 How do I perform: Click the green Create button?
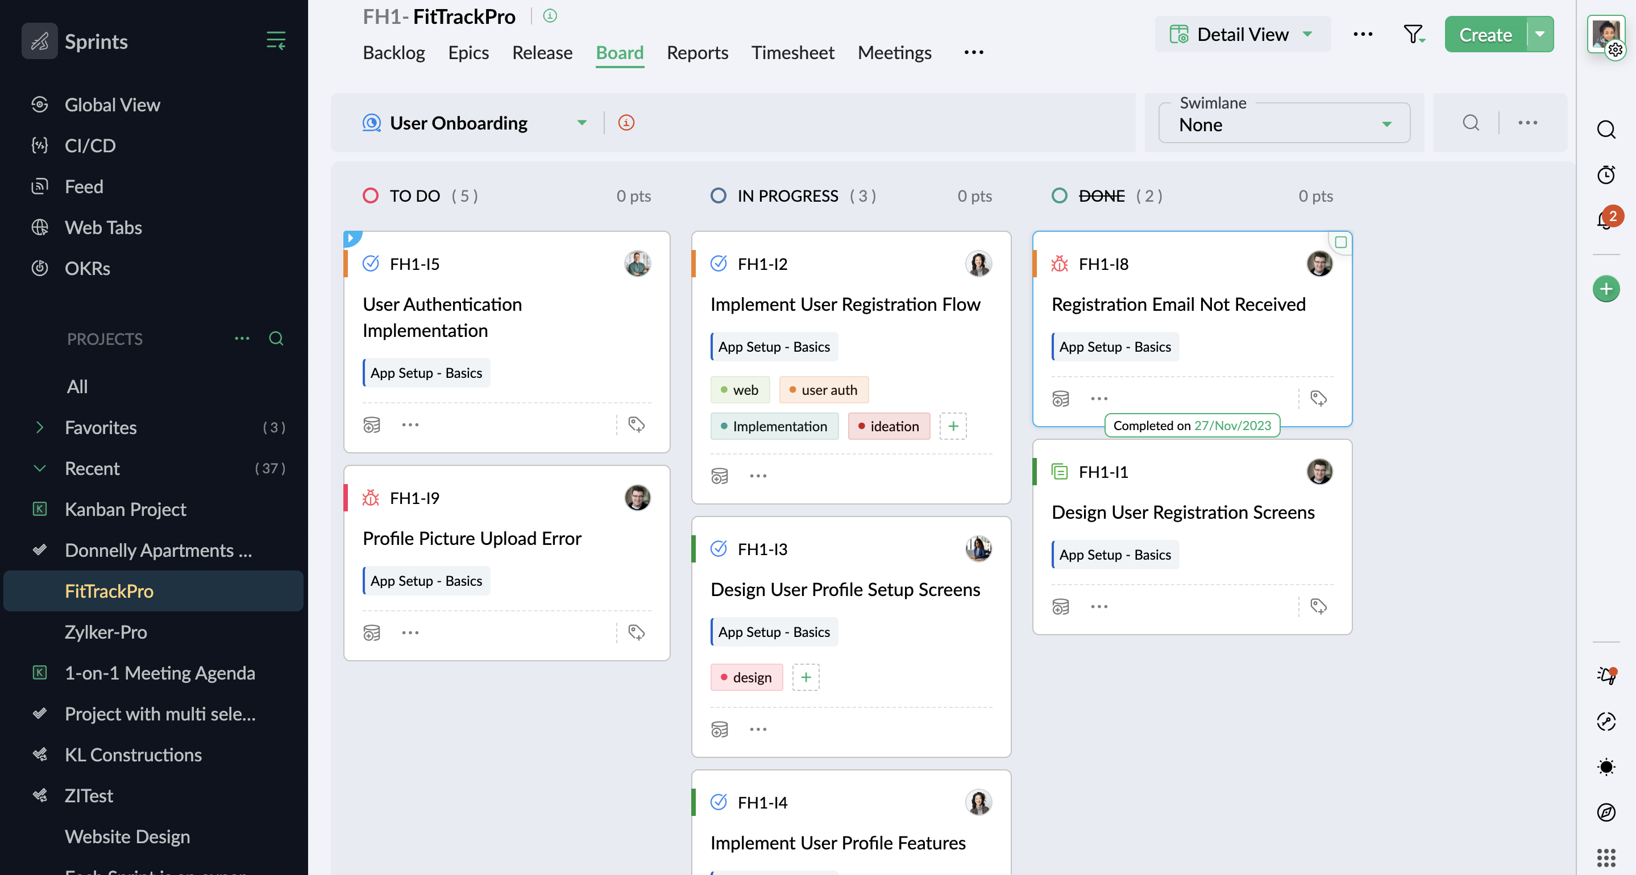(x=1485, y=34)
